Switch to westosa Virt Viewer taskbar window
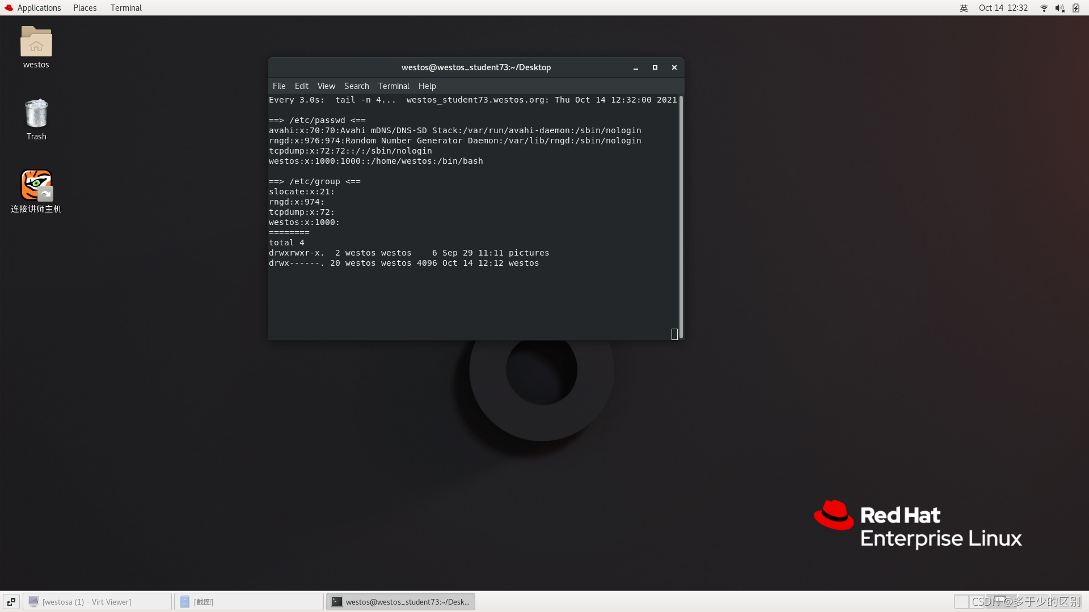Image resolution: width=1089 pixels, height=612 pixels. click(97, 601)
